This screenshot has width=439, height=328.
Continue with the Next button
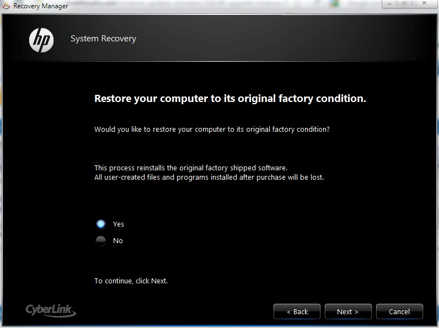click(x=348, y=311)
